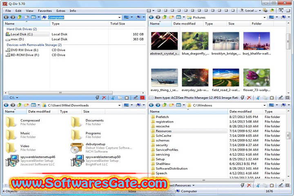Select debutpsetup installer file
294x196 pixels.
pyautogui.click(x=101, y=148)
